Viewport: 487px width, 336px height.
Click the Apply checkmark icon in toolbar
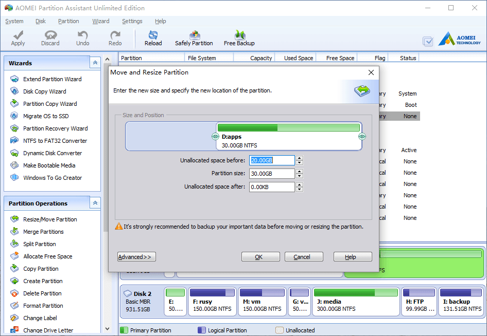pos(18,35)
